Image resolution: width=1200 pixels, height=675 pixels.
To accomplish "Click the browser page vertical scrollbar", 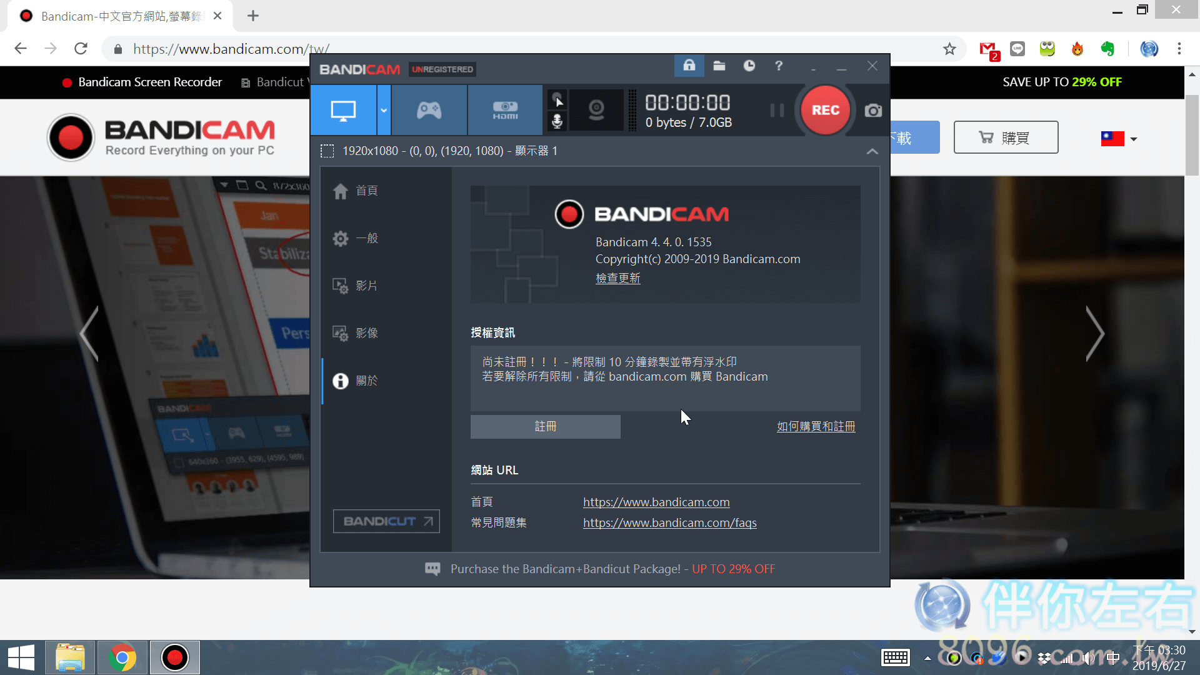I will (x=1192, y=134).
